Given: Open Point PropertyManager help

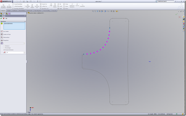Looking at the screenshot, I should point(25,16).
